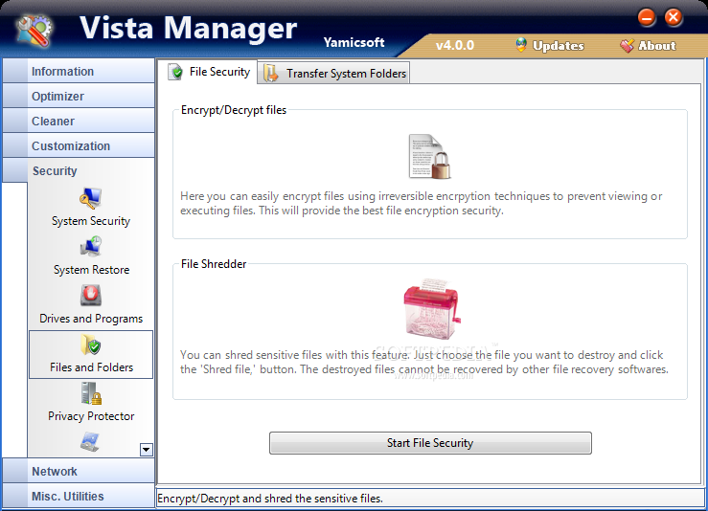Expand the Customization sidebar section

click(79, 145)
